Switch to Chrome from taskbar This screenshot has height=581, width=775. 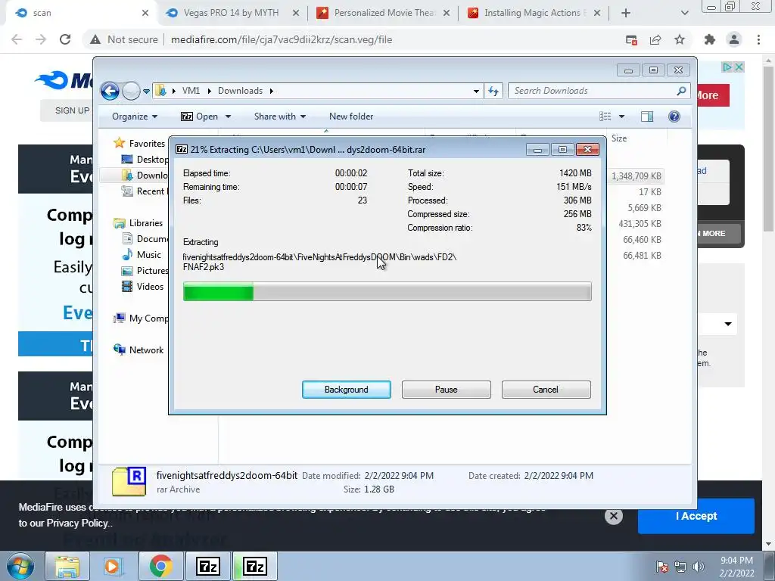click(x=160, y=566)
